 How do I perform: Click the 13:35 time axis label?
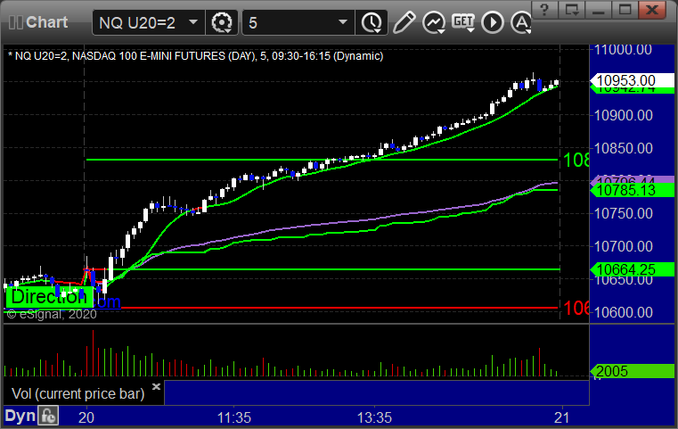coord(374,417)
